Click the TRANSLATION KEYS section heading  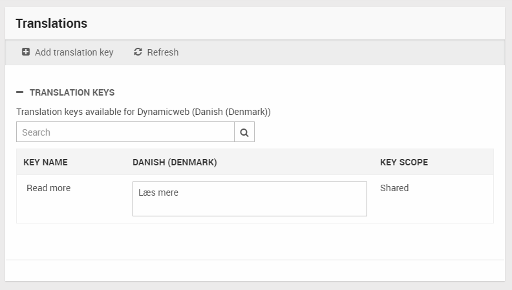point(72,92)
